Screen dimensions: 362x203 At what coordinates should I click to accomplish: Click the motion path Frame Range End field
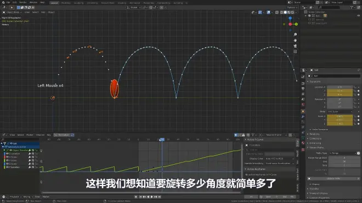click(344, 162)
